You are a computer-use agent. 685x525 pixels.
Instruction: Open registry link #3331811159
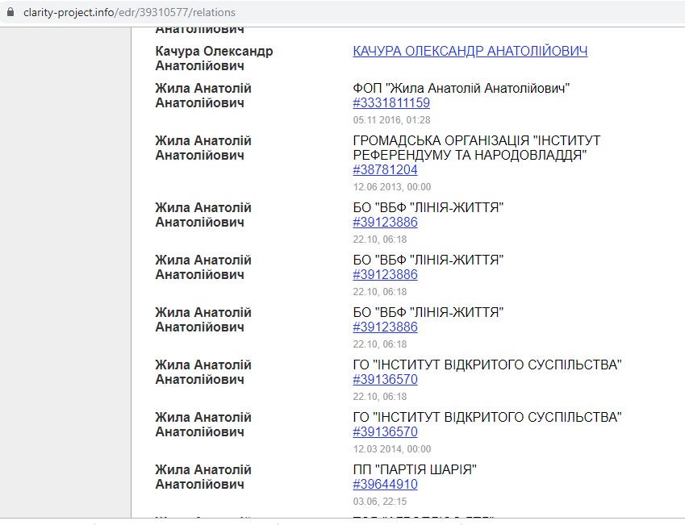(391, 103)
